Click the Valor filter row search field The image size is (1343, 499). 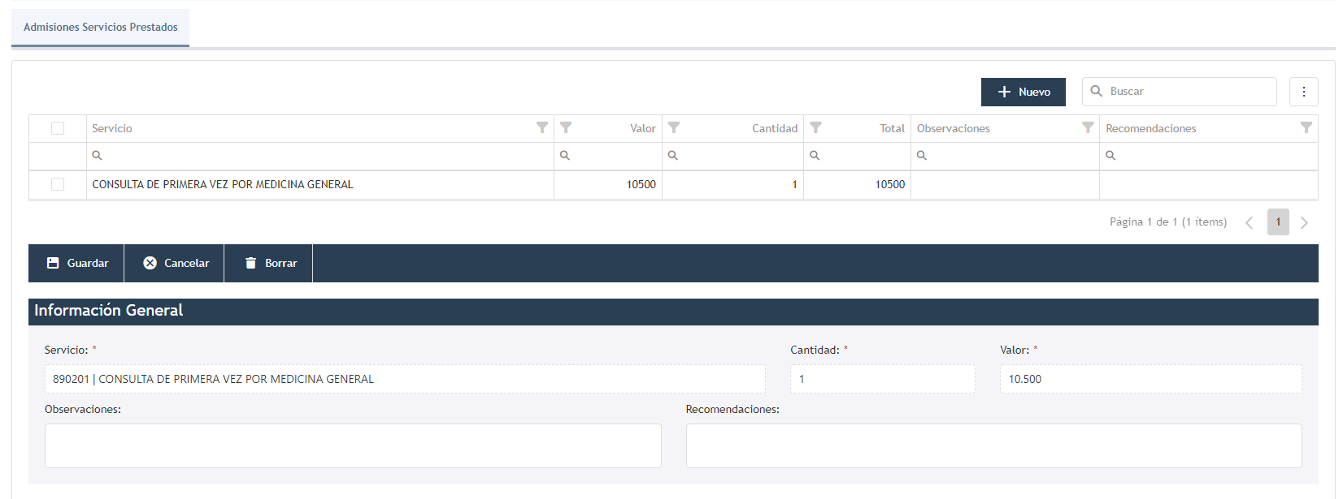(x=608, y=156)
